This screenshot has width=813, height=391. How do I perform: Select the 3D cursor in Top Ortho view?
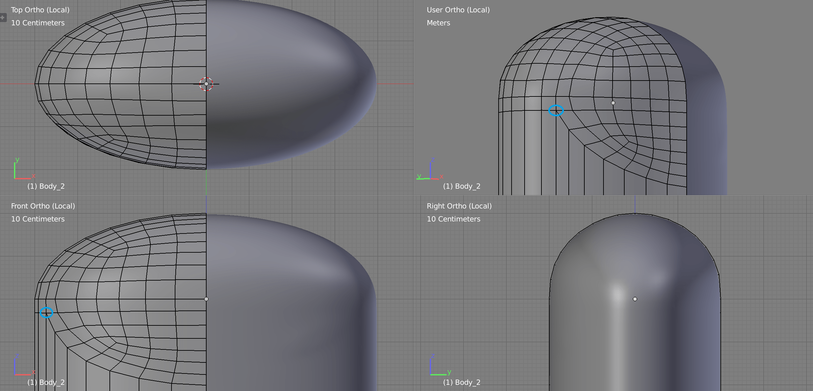click(206, 84)
